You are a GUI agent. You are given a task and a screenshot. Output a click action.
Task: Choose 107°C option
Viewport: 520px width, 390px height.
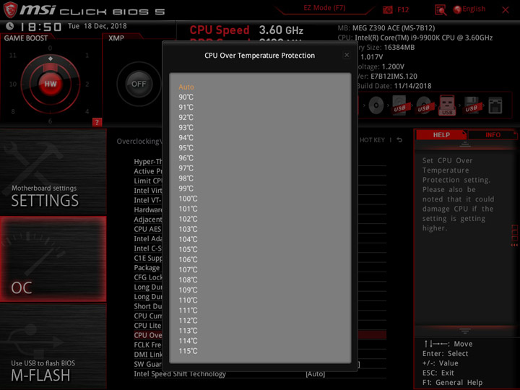pyautogui.click(x=188, y=270)
